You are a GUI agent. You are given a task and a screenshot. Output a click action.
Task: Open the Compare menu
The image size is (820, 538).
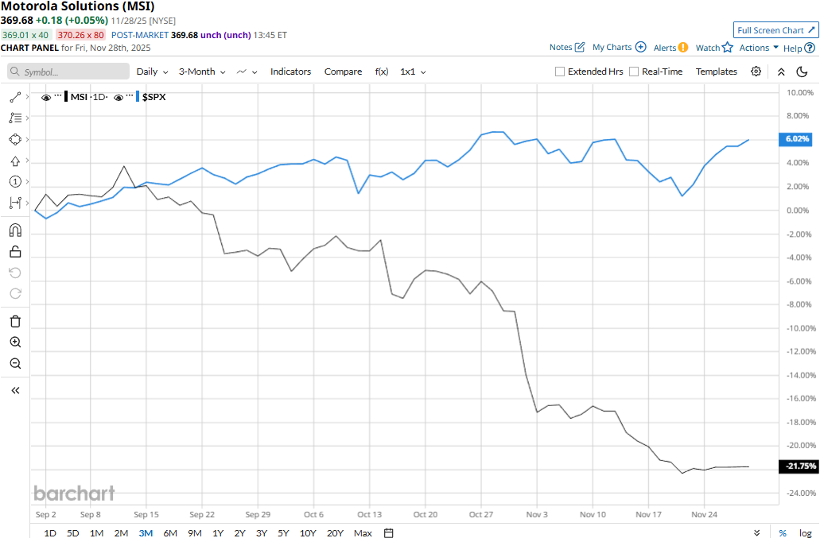(x=343, y=72)
